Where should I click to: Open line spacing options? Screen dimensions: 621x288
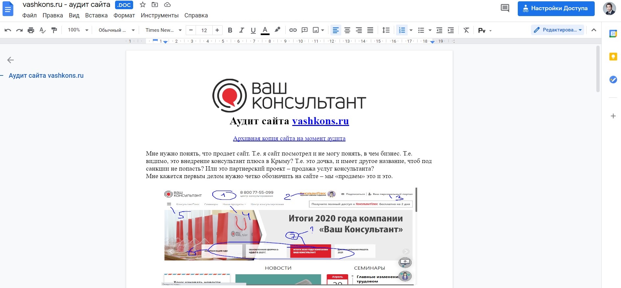tap(386, 30)
